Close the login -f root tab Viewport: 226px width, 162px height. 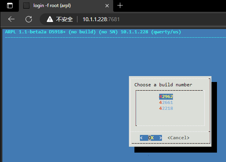tap(107, 6)
